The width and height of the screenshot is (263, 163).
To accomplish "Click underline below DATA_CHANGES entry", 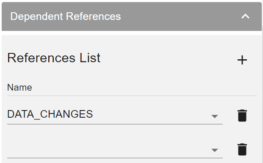I will click(x=115, y=124).
